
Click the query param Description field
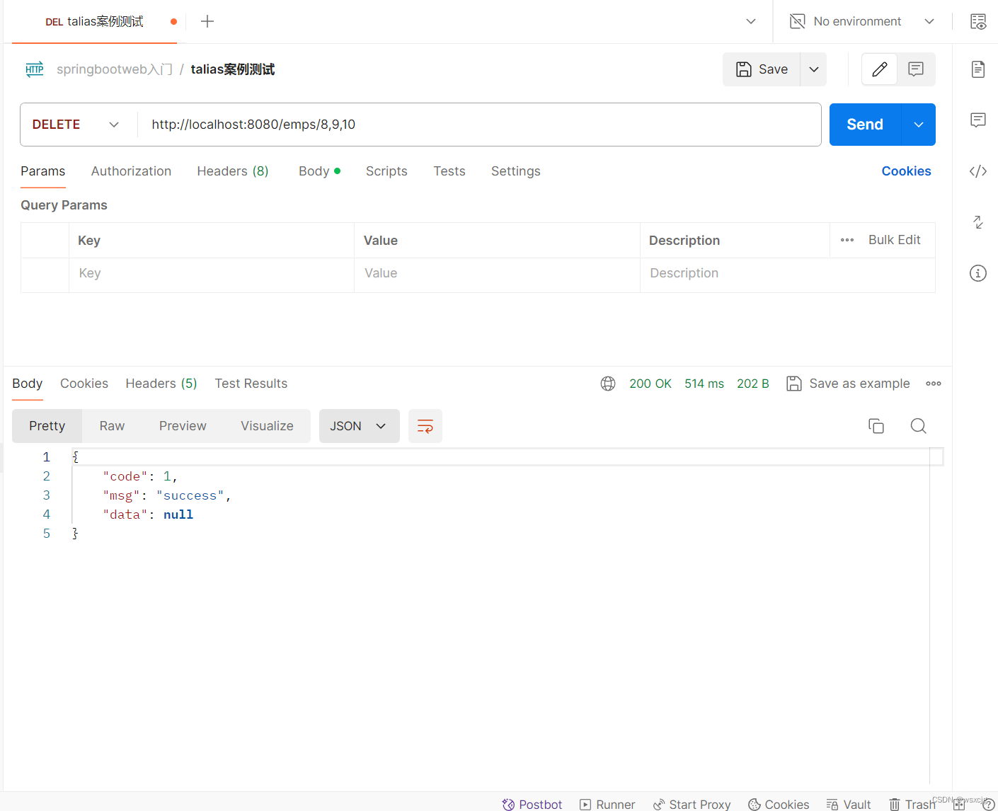click(x=788, y=274)
